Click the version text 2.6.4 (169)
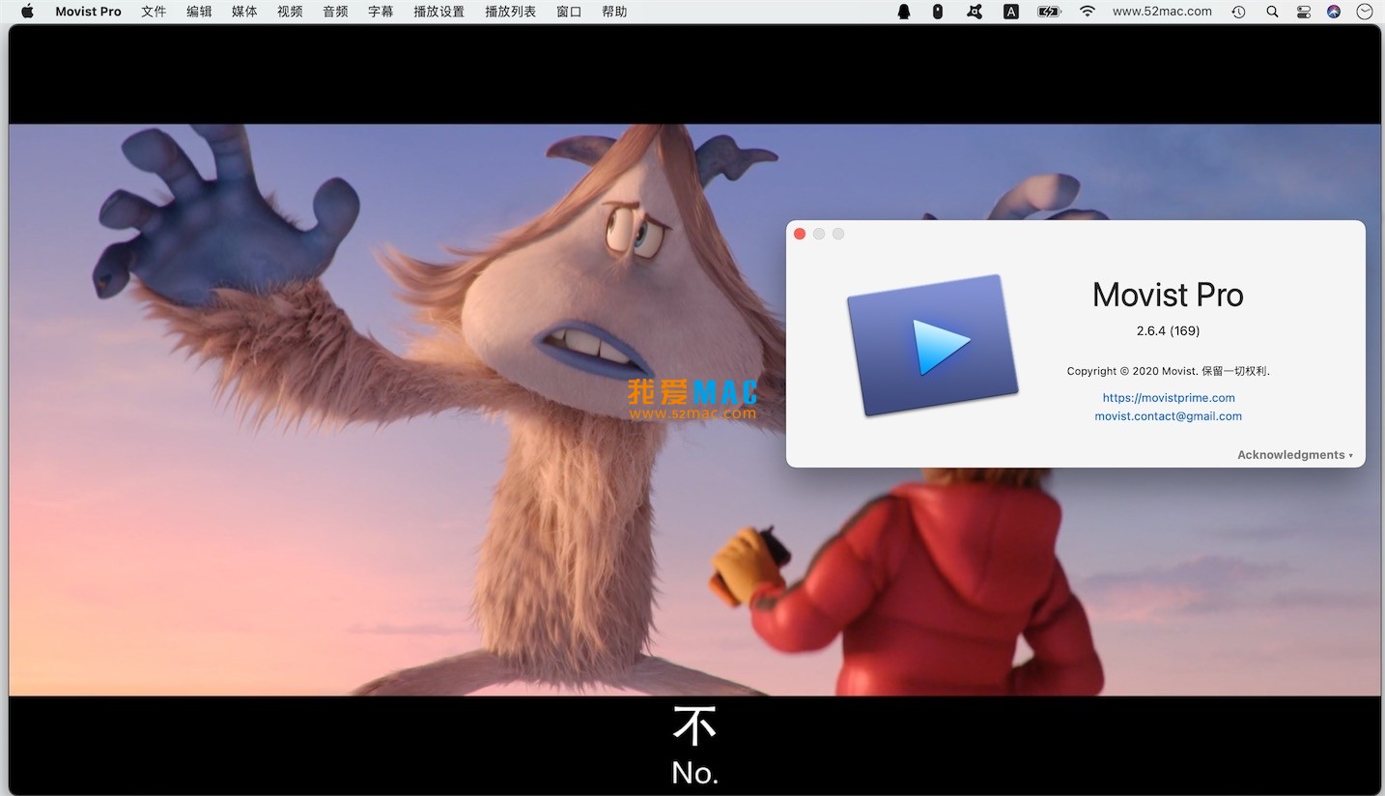Image resolution: width=1385 pixels, height=796 pixels. [x=1169, y=330]
